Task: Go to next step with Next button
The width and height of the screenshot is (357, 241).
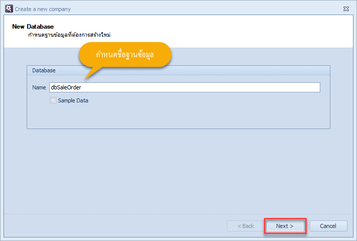Action: (285, 226)
